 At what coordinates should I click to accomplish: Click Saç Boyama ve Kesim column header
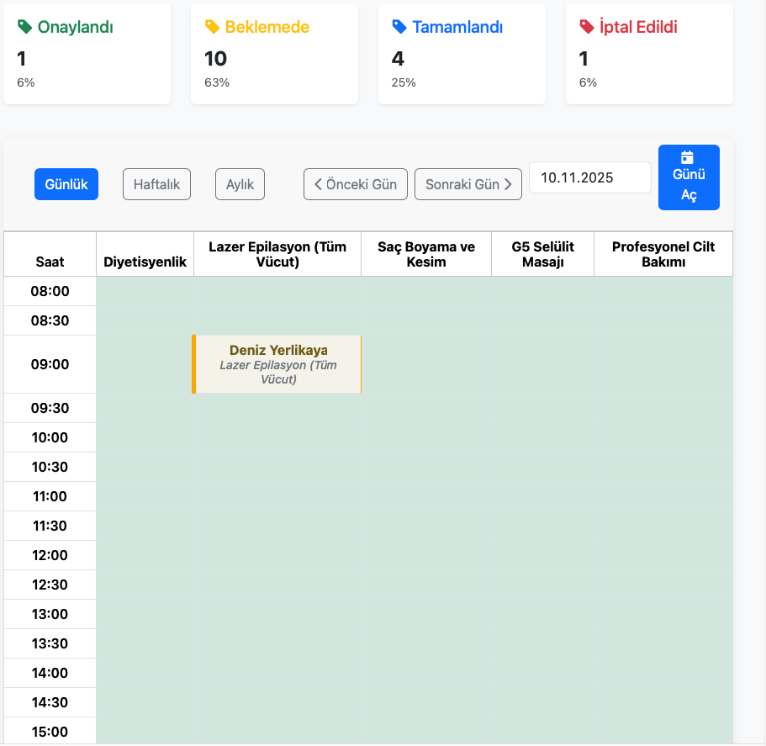pyautogui.click(x=426, y=254)
